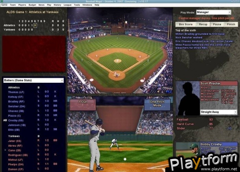The height and width of the screenshot is (172, 240).
Task: Select Damon (CF) in Yankees lineup
Action: point(16,169)
